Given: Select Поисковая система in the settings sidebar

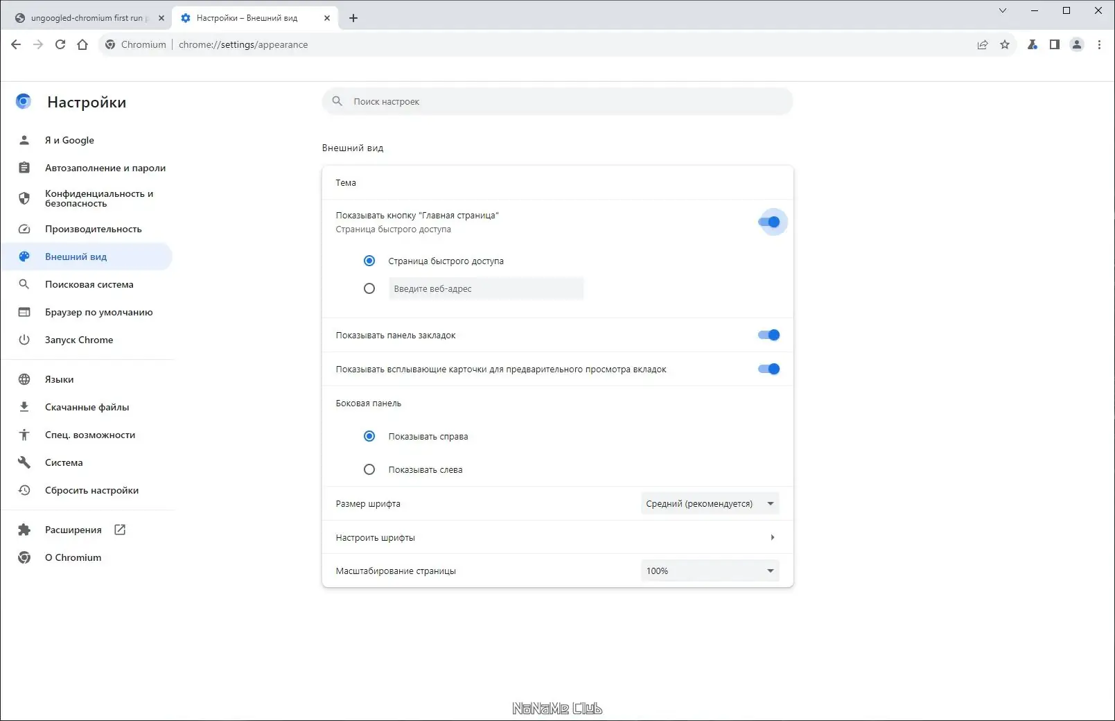Looking at the screenshot, I should pos(89,284).
